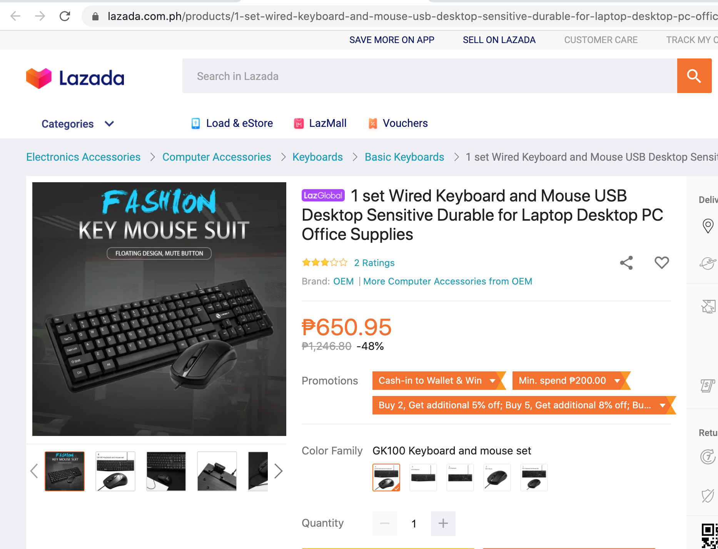718x549 pixels.
Task: Open the SELL ON LAZADA menu item
Action: [x=499, y=40]
